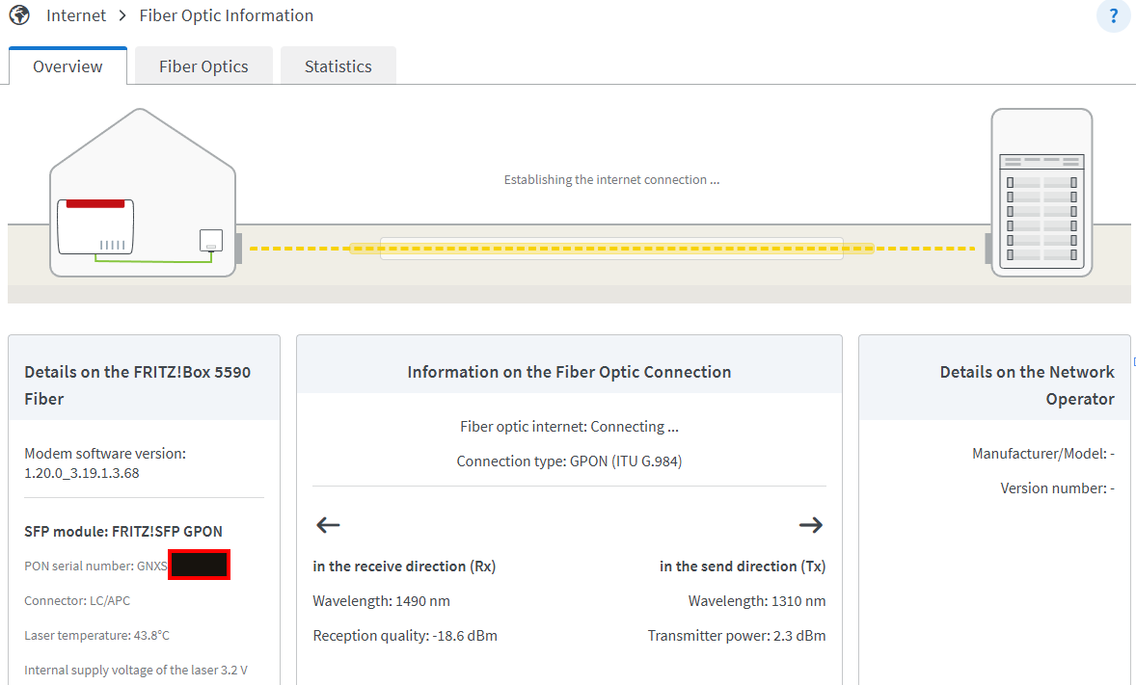Click the small fiber wall socket icon
The width and height of the screenshot is (1136, 685).
(211, 241)
